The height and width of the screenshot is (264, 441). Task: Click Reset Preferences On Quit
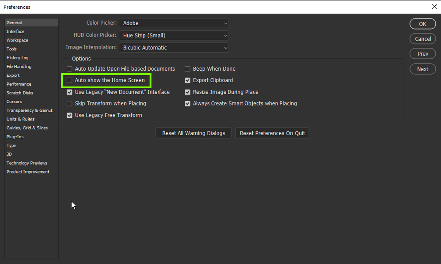[x=272, y=133]
